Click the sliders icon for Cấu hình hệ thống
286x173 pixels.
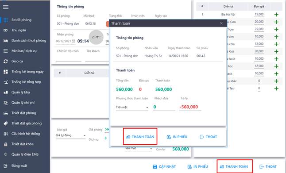pyautogui.click(x=6, y=134)
